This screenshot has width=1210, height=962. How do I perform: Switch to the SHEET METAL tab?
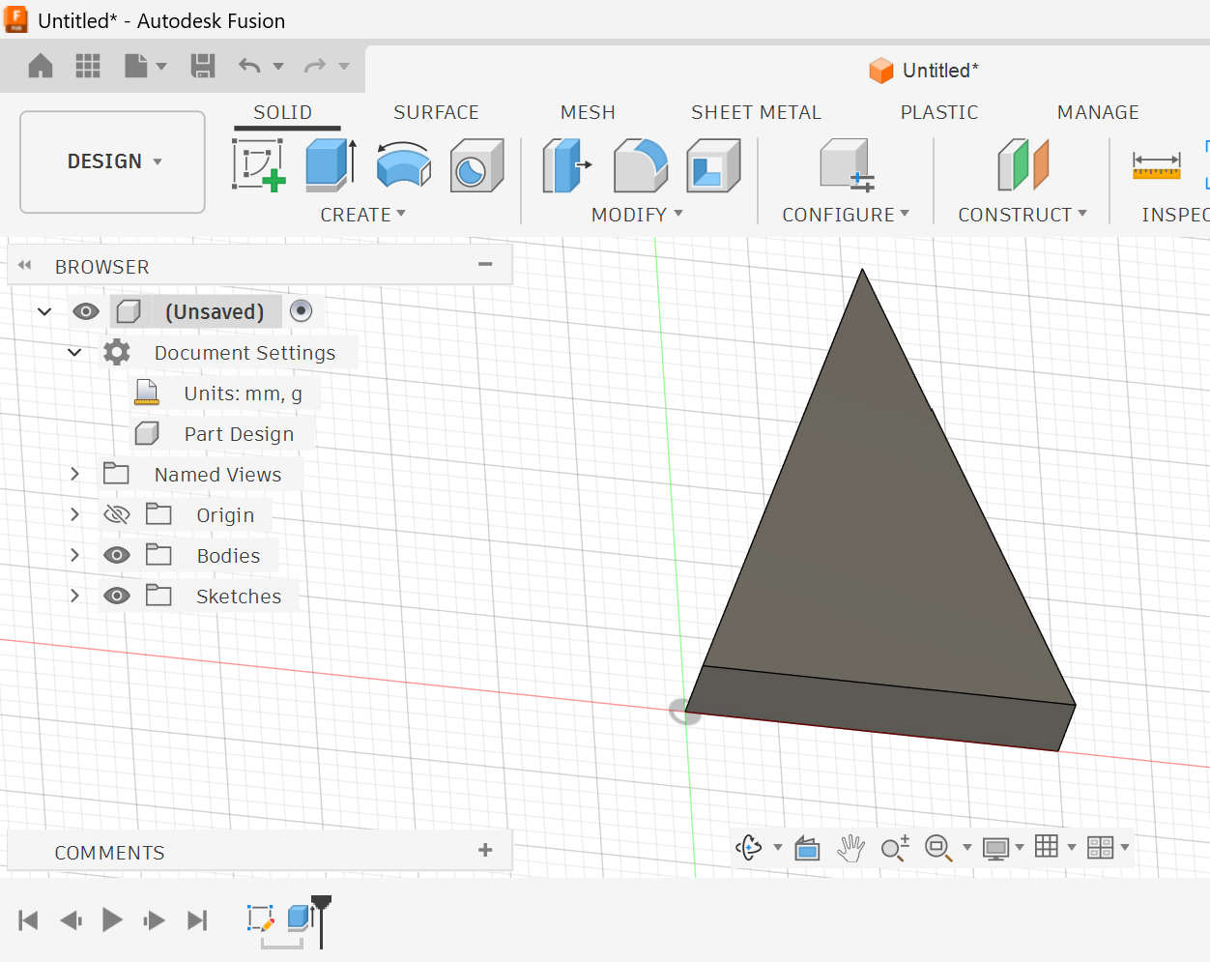pyautogui.click(x=756, y=112)
